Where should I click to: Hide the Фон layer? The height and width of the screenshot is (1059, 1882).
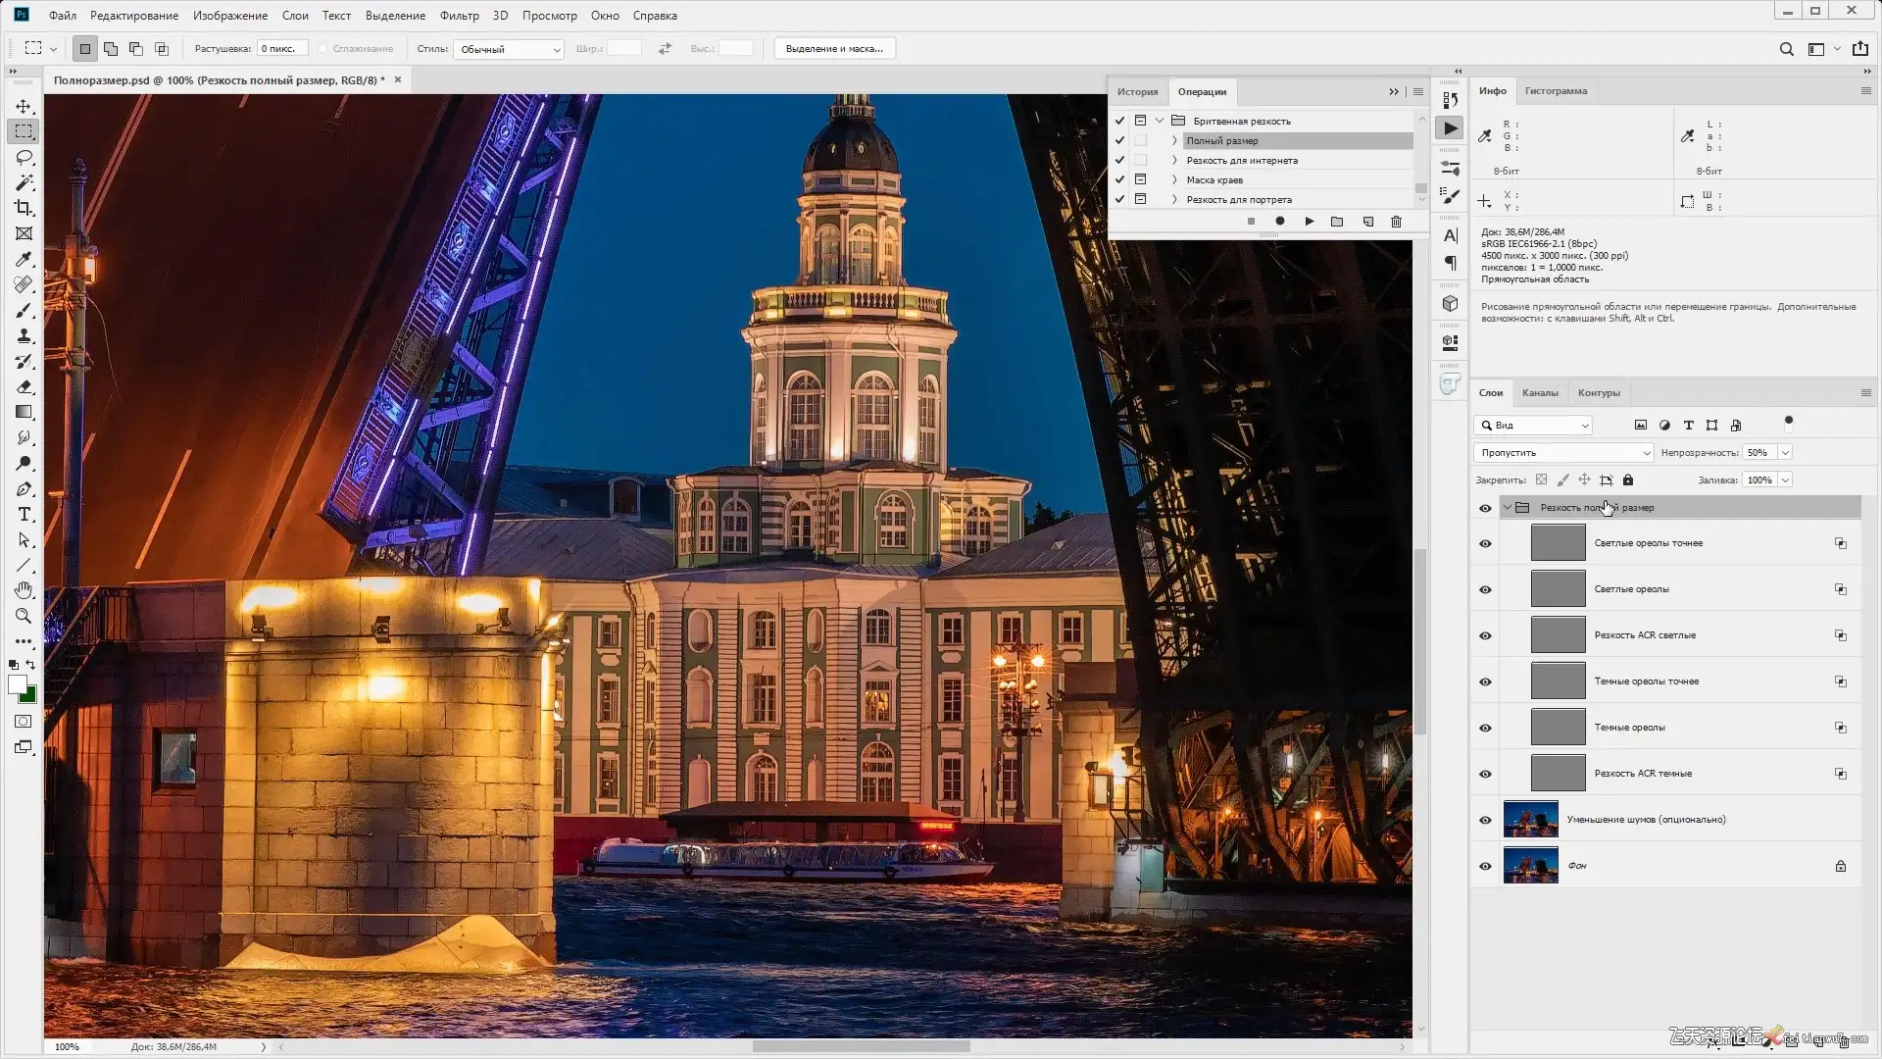(x=1485, y=866)
